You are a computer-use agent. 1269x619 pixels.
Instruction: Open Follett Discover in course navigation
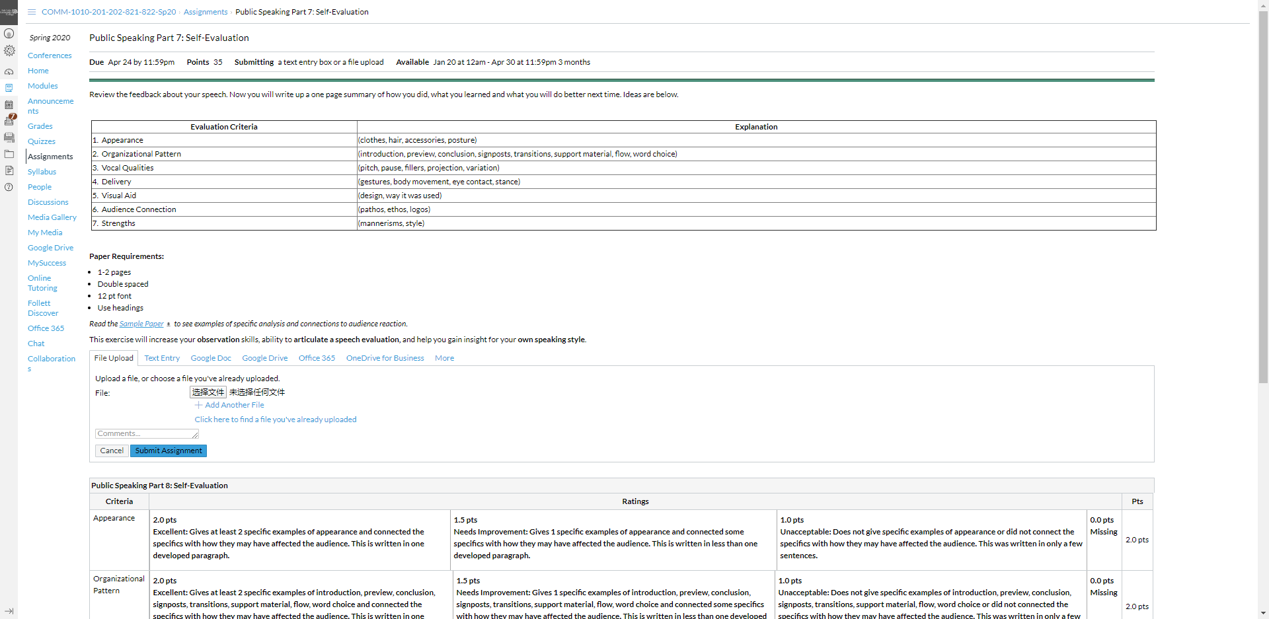click(43, 308)
